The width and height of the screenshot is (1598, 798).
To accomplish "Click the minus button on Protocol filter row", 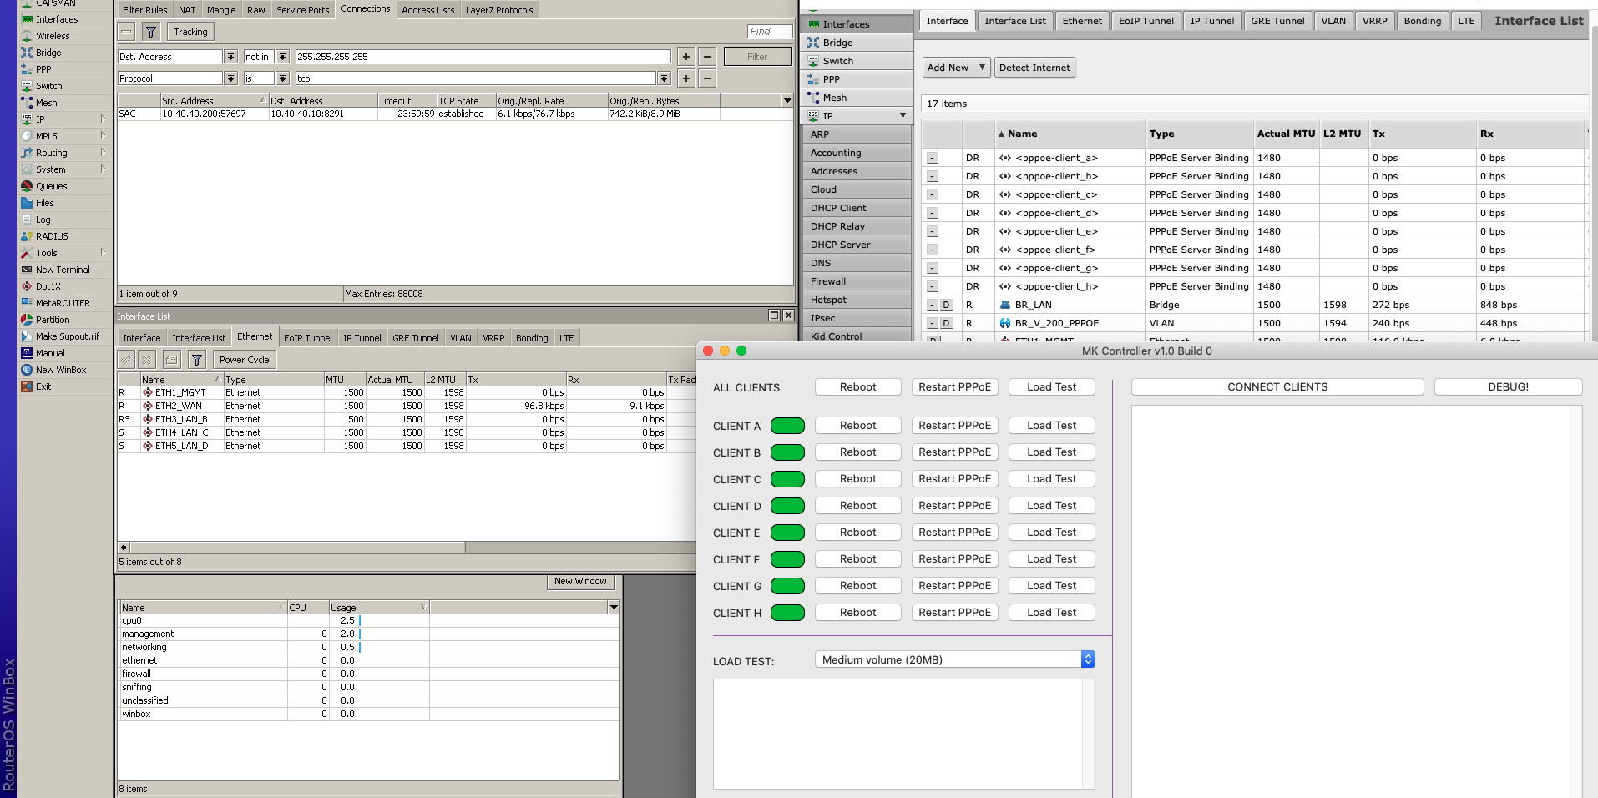I will click(707, 78).
